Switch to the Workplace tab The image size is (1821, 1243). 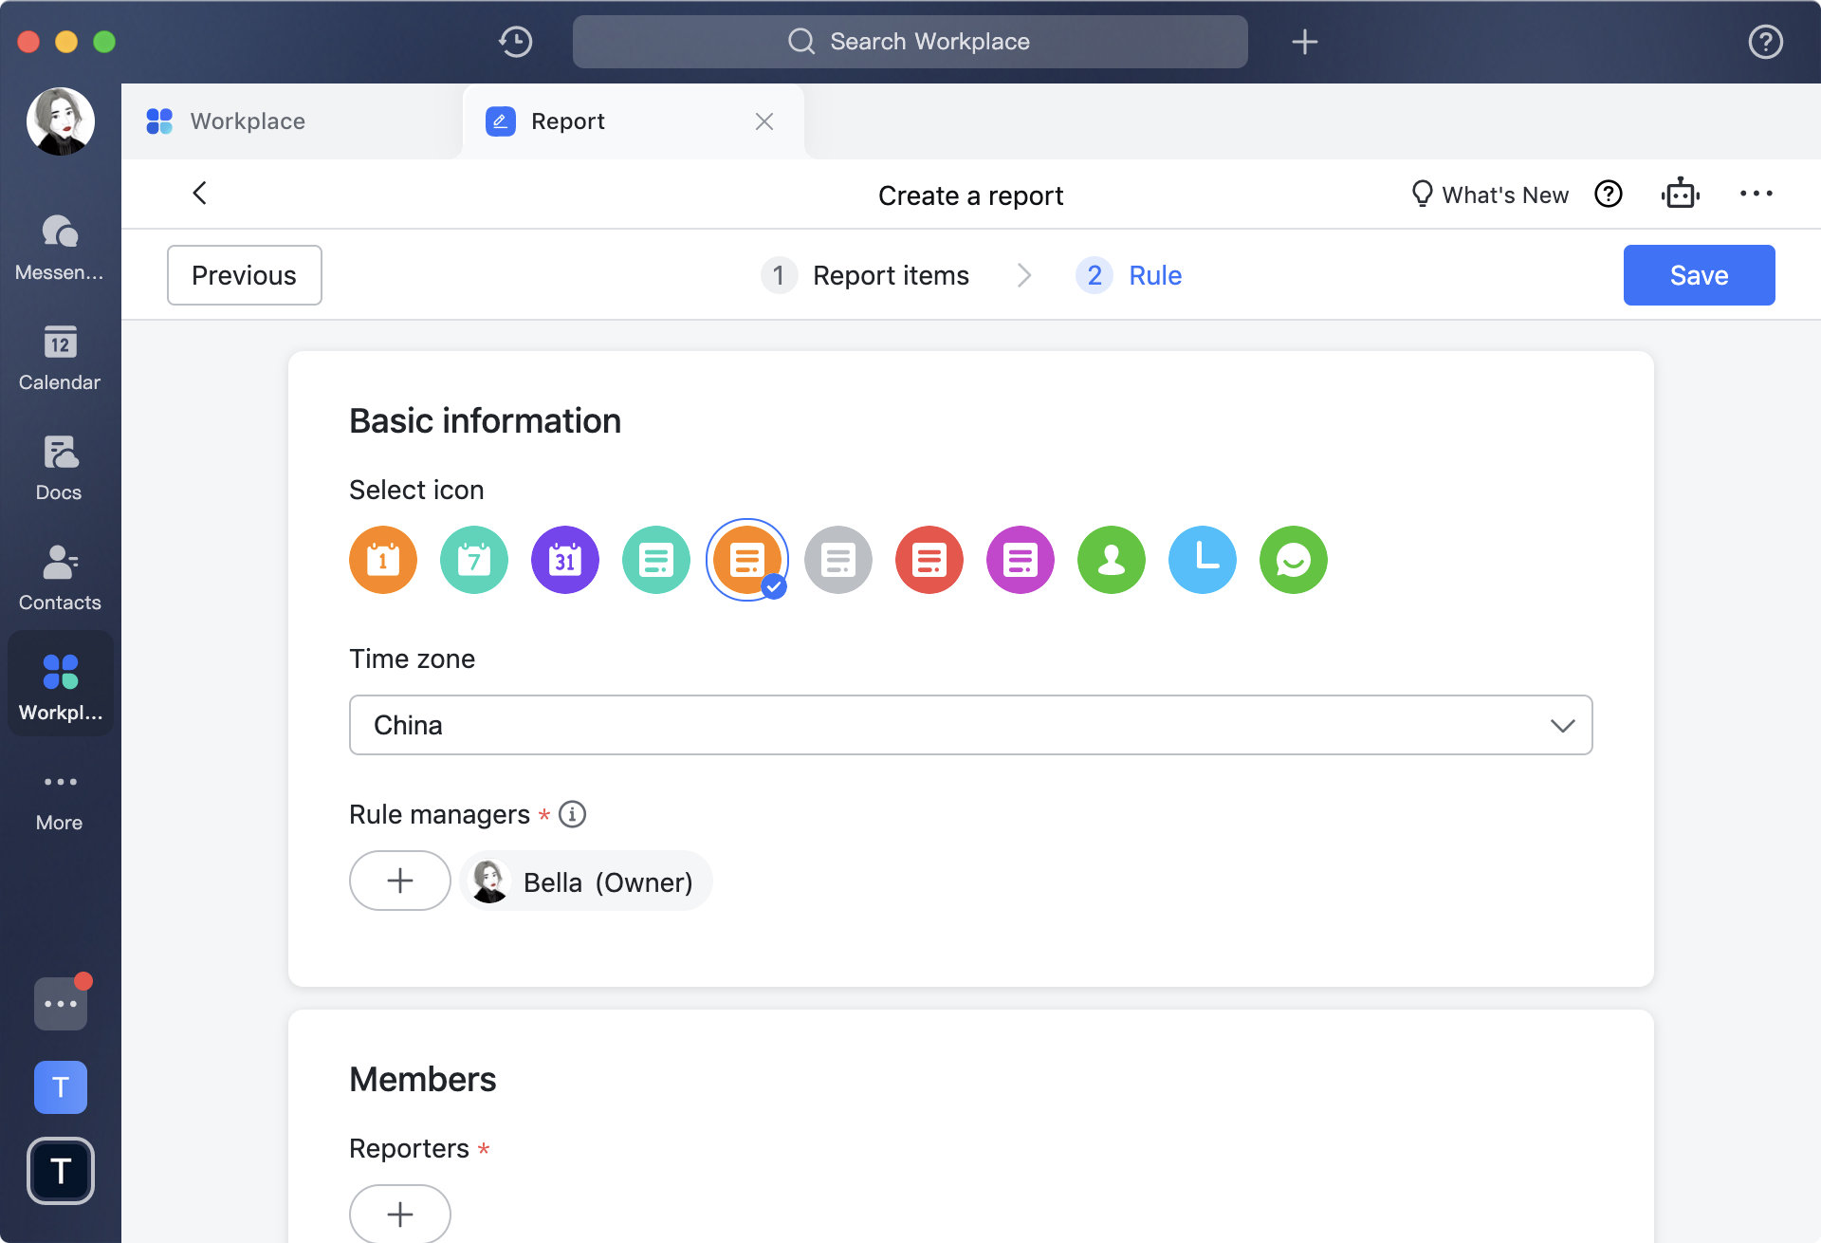tap(292, 121)
